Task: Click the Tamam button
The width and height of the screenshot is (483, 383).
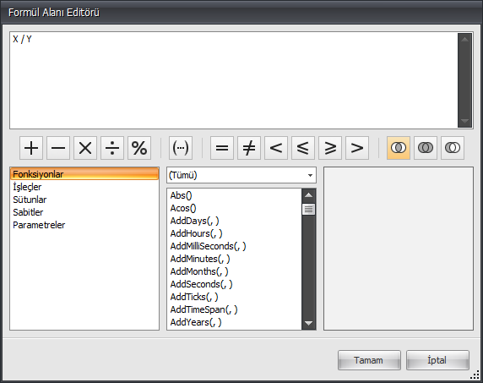Action: (x=369, y=360)
